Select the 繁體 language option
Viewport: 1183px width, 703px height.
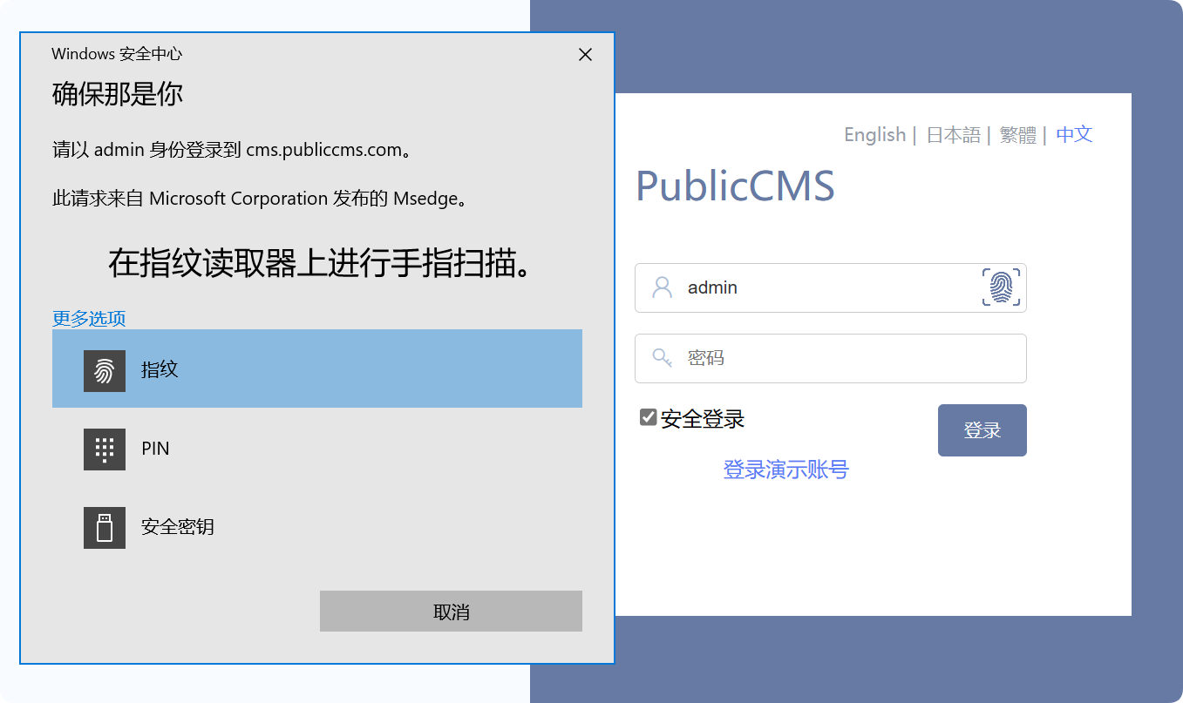click(x=1017, y=134)
